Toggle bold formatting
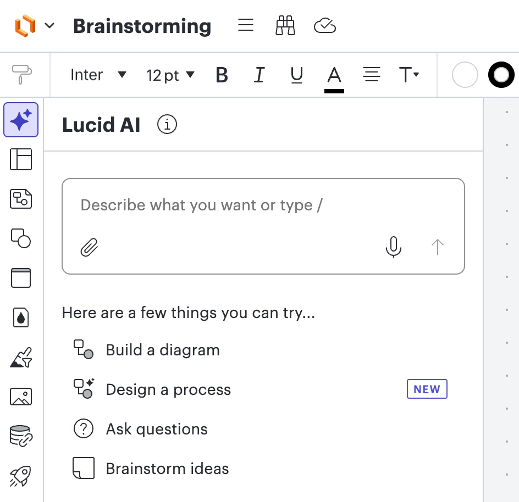This screenshot has width=519, height=502. (222, 75)
